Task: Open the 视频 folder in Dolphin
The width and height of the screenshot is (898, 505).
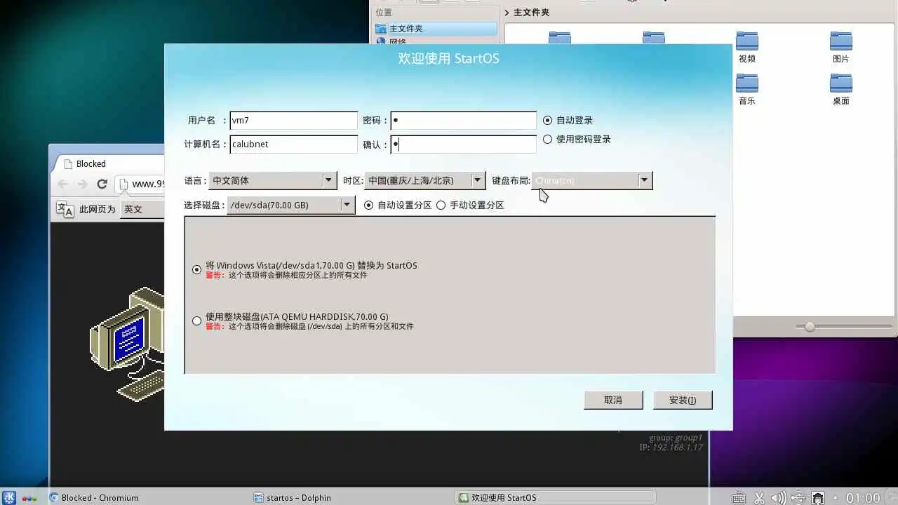Action: (747, 47)
